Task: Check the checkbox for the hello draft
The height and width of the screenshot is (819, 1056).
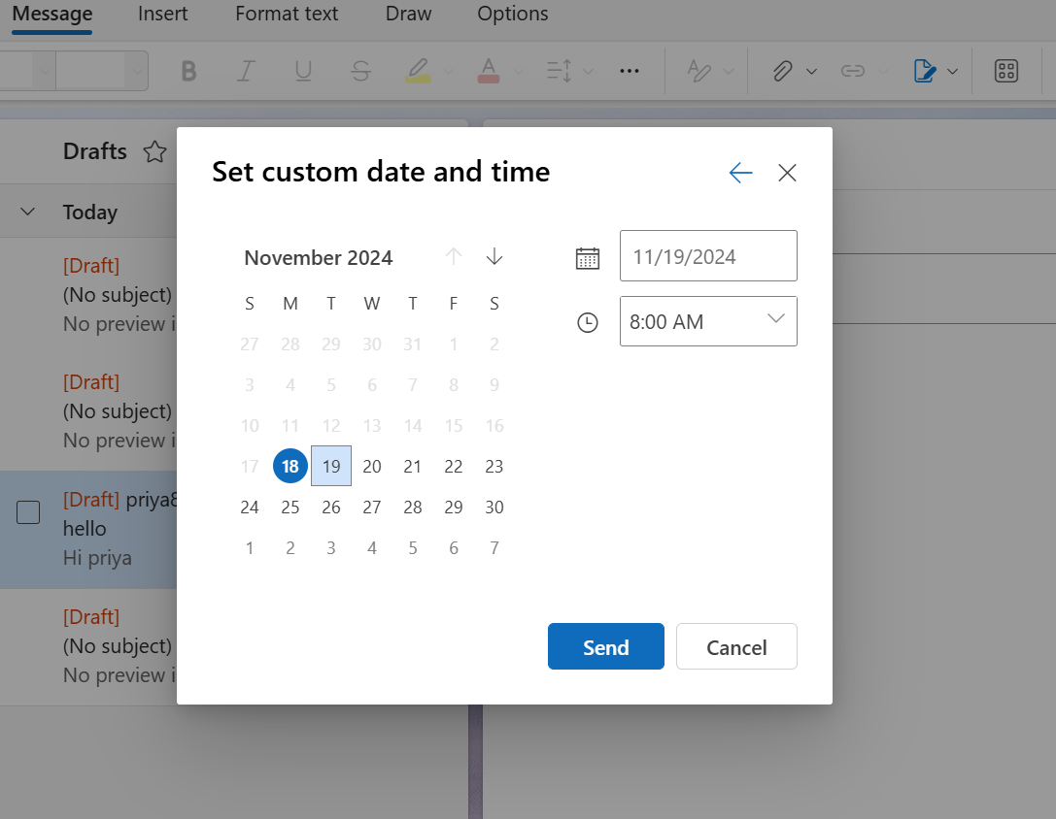Action: pyautogui.click(x=28, y=512)
